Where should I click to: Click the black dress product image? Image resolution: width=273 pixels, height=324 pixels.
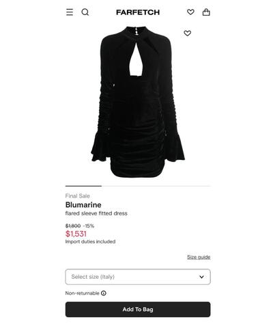[x=138, y=102]
